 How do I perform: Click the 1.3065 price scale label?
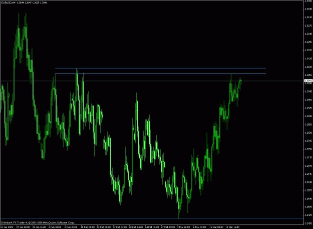[308, 75]
